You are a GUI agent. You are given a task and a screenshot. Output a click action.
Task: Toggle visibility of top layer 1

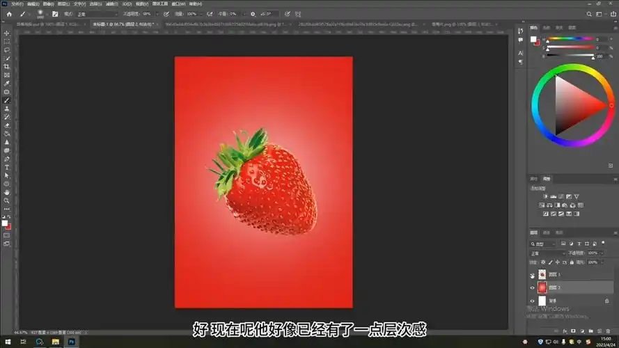[532, 275]
